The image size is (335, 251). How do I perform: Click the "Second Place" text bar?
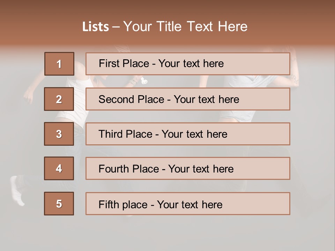[x=188, y=99]
